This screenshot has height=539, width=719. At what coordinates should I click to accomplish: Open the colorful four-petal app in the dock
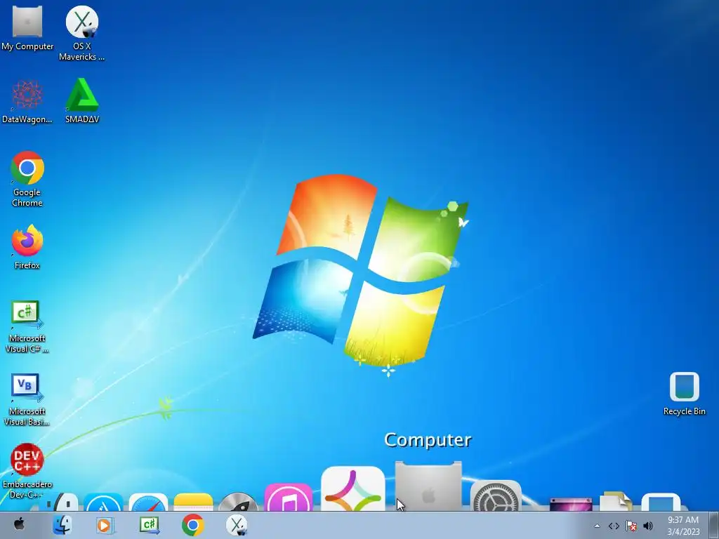coord(352,489)
